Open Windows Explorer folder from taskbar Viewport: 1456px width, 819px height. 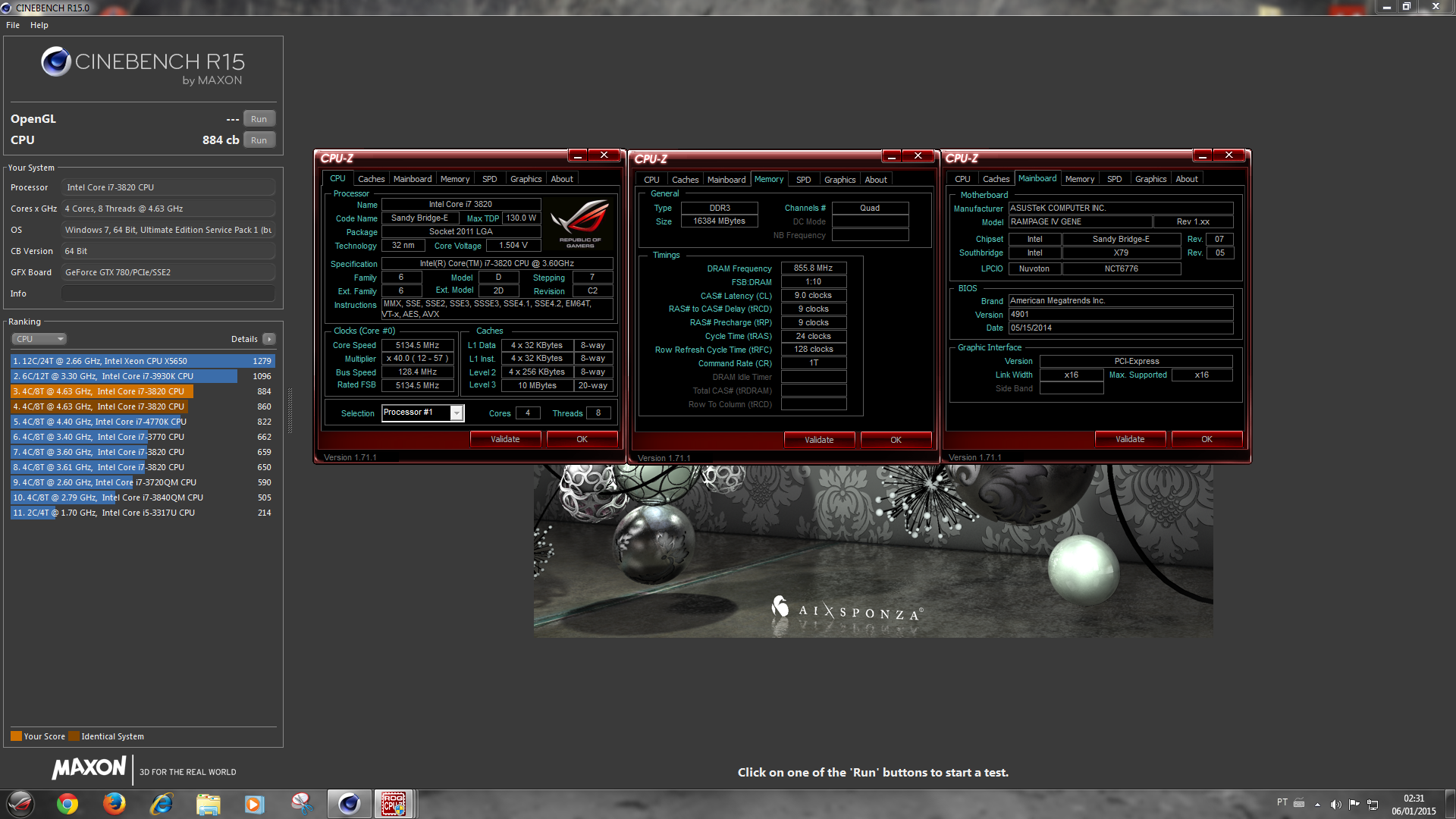[x=208, y=804]
